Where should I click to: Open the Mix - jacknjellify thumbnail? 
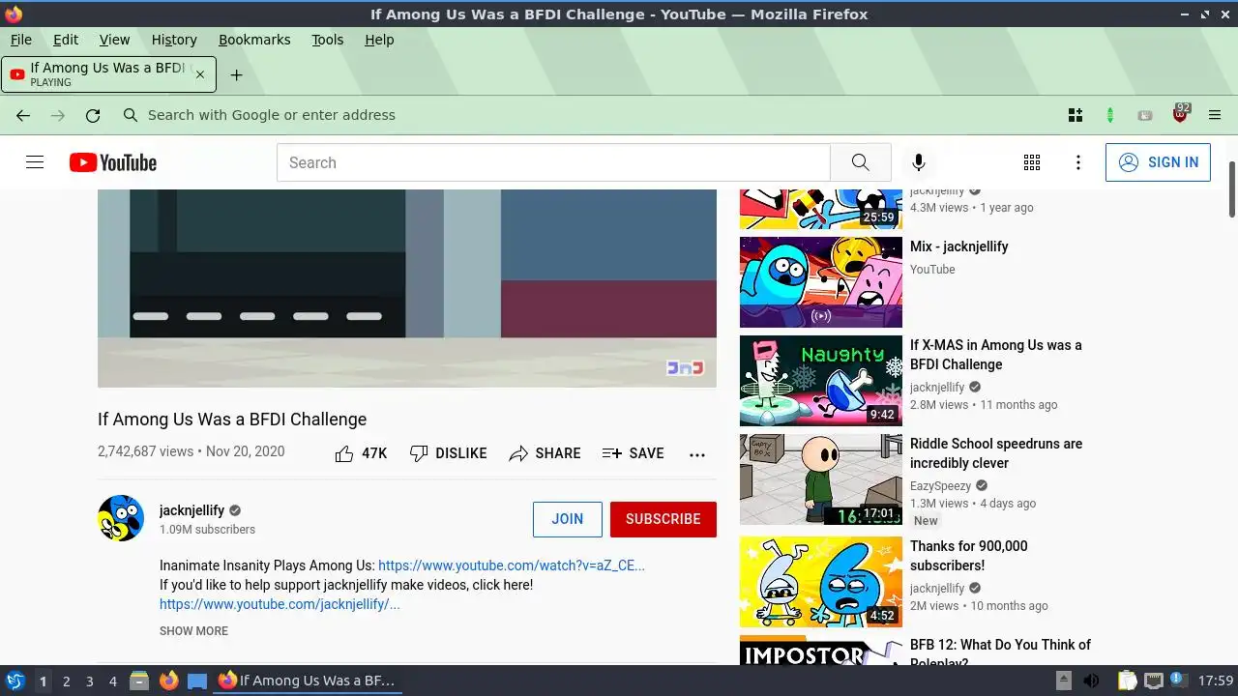click(x=821, y=282)
